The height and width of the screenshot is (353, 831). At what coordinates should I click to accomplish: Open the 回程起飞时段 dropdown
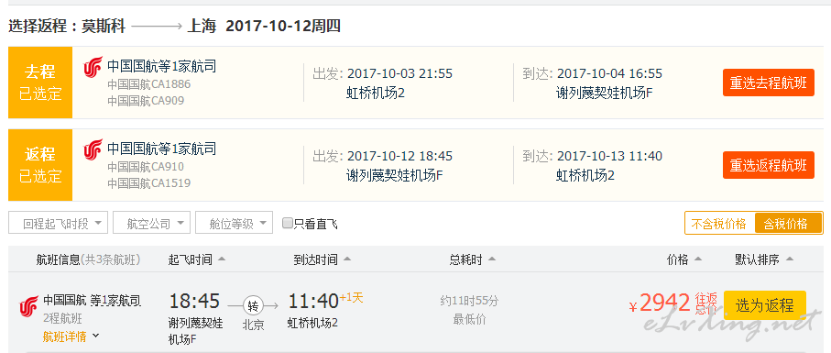tap(59, 223)
